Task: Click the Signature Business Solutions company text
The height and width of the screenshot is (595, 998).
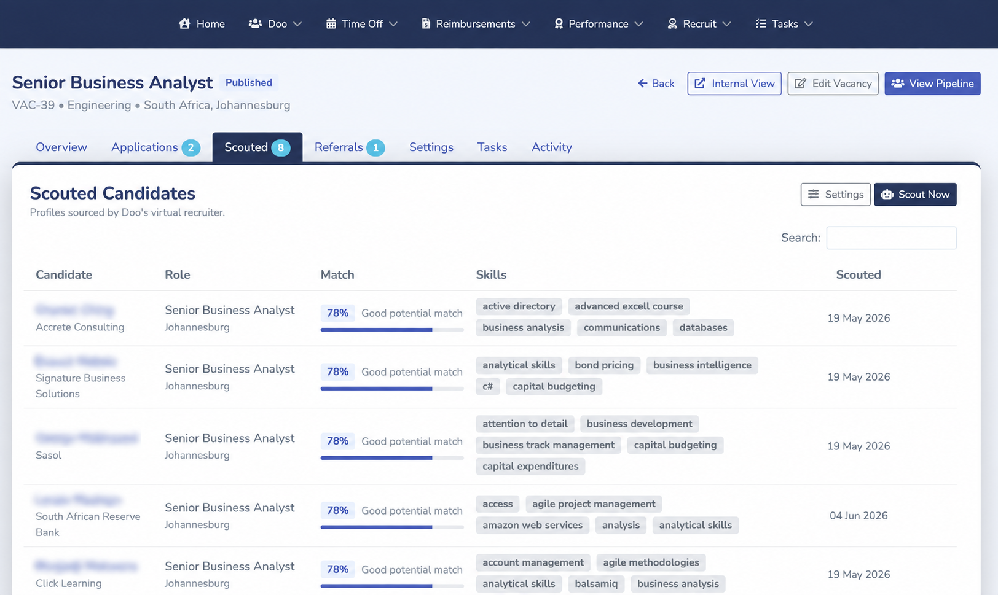Action: tap(81, 386)
